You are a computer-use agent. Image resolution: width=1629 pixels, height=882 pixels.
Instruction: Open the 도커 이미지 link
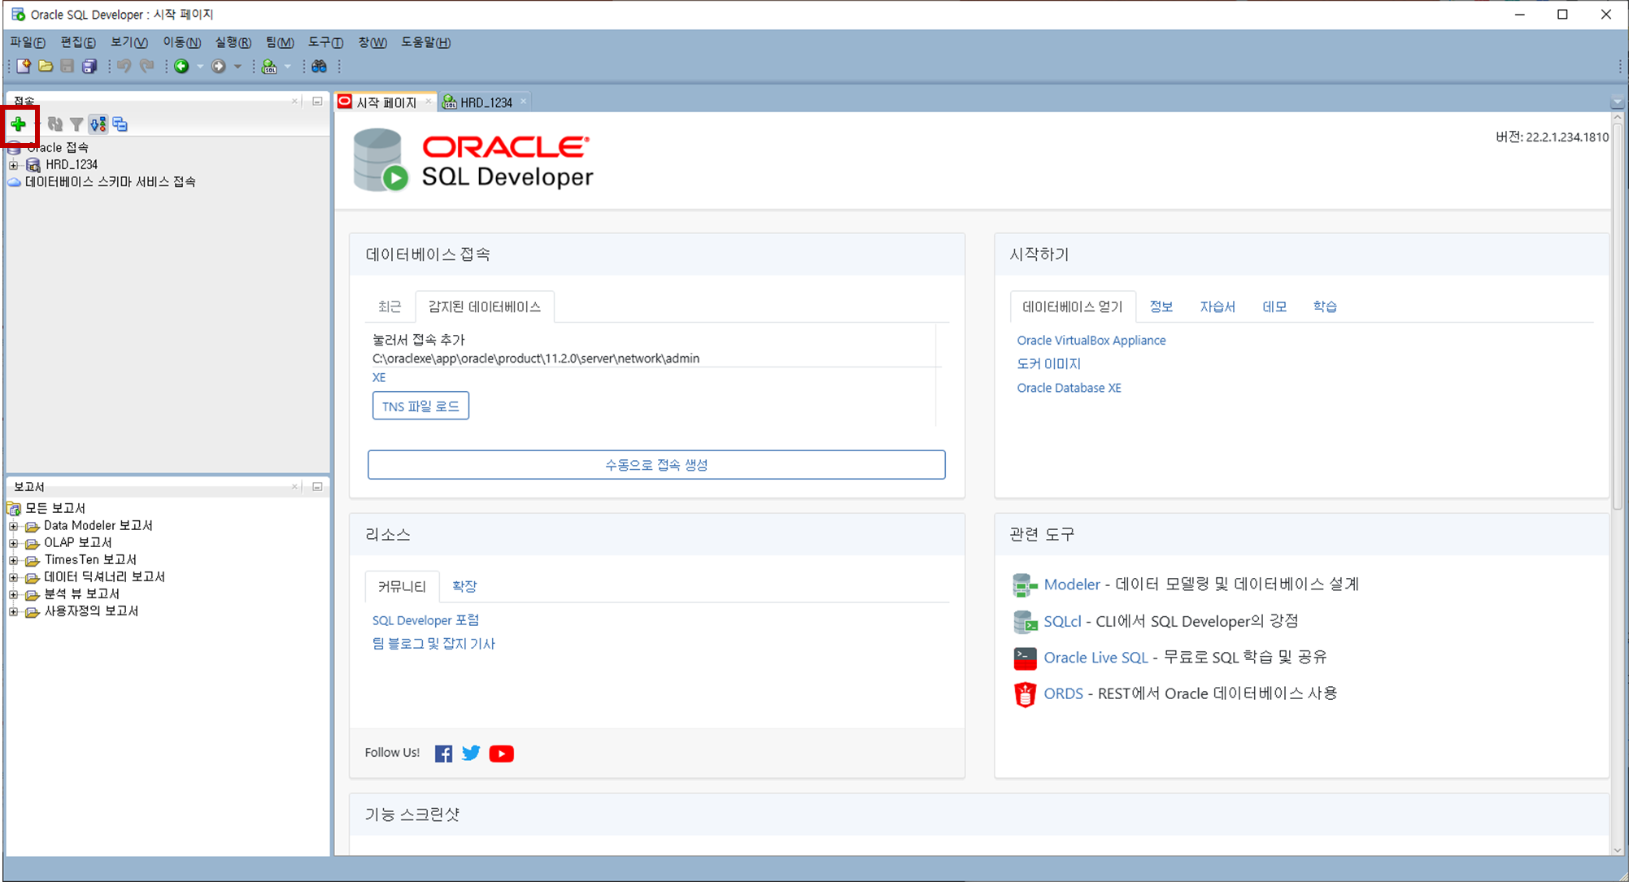tap(1048, 364)
